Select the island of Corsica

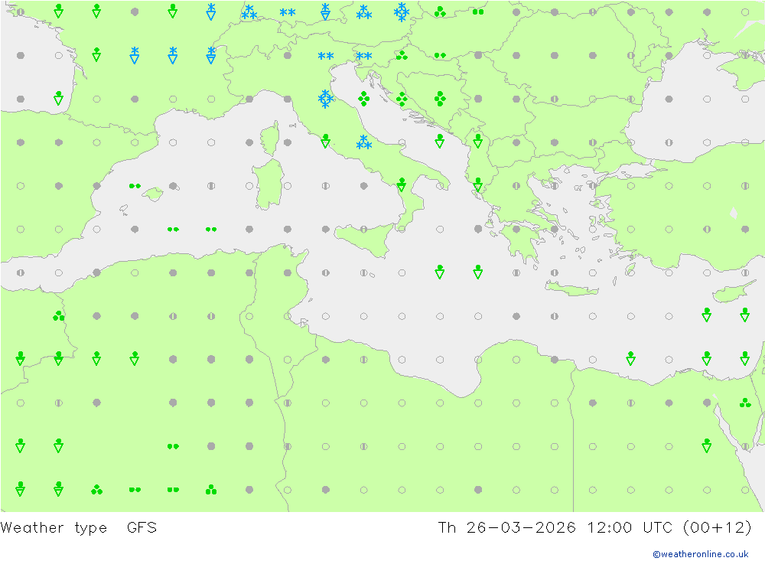coord(271,138)
